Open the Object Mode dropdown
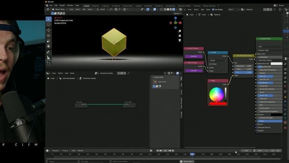 coord(60,9)
